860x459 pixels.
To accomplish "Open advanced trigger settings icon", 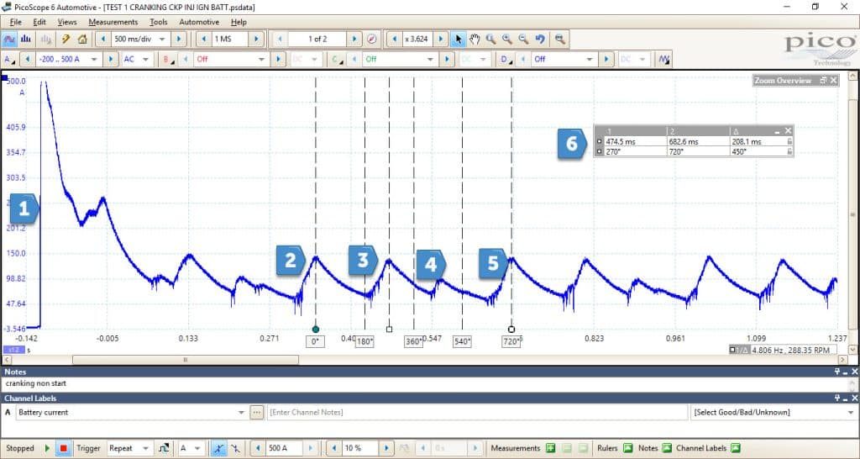I will tap(164, 448).
